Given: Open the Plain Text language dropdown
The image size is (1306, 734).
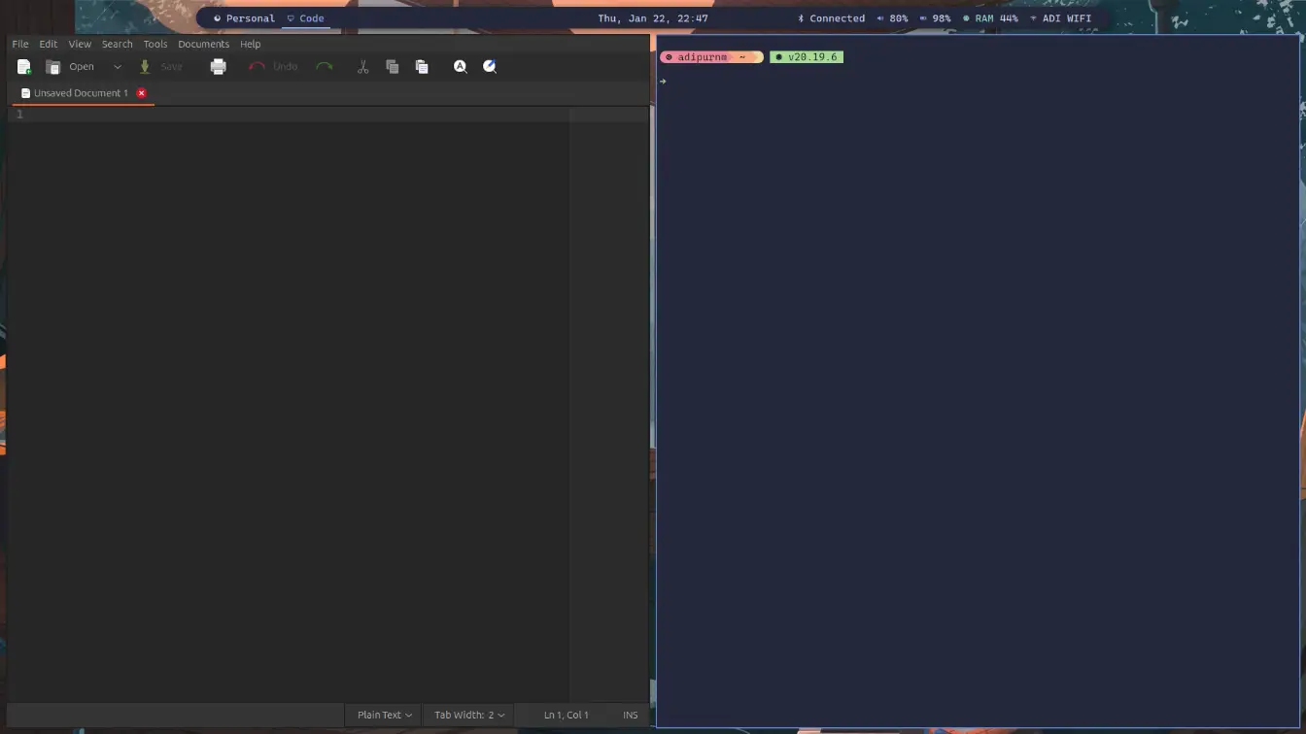Looking at the screenshot, I should (x=383, y=715).
